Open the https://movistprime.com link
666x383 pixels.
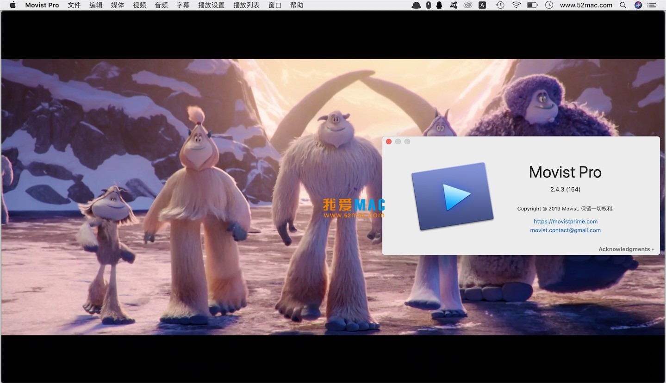pos(566,222)
